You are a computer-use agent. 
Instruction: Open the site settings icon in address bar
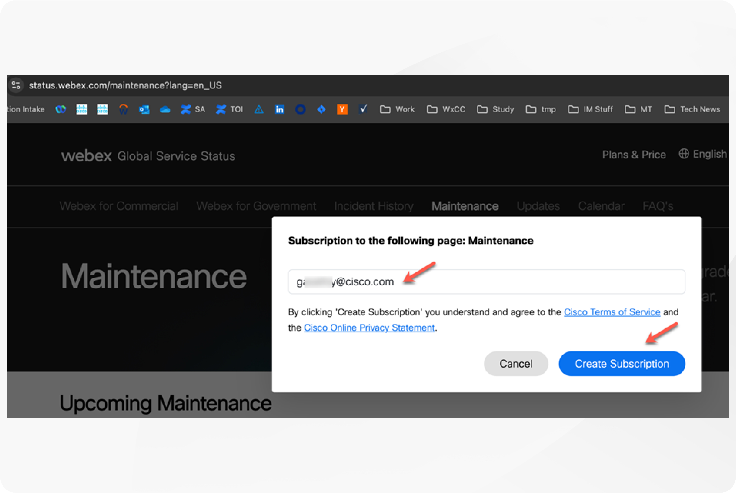[x=16, y=85]
